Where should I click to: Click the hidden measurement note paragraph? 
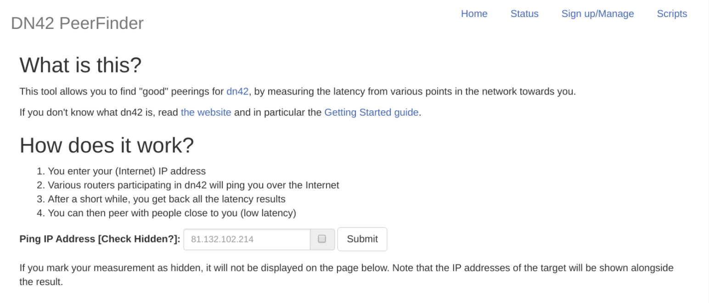pyautogui.click(x=346, y=275)
